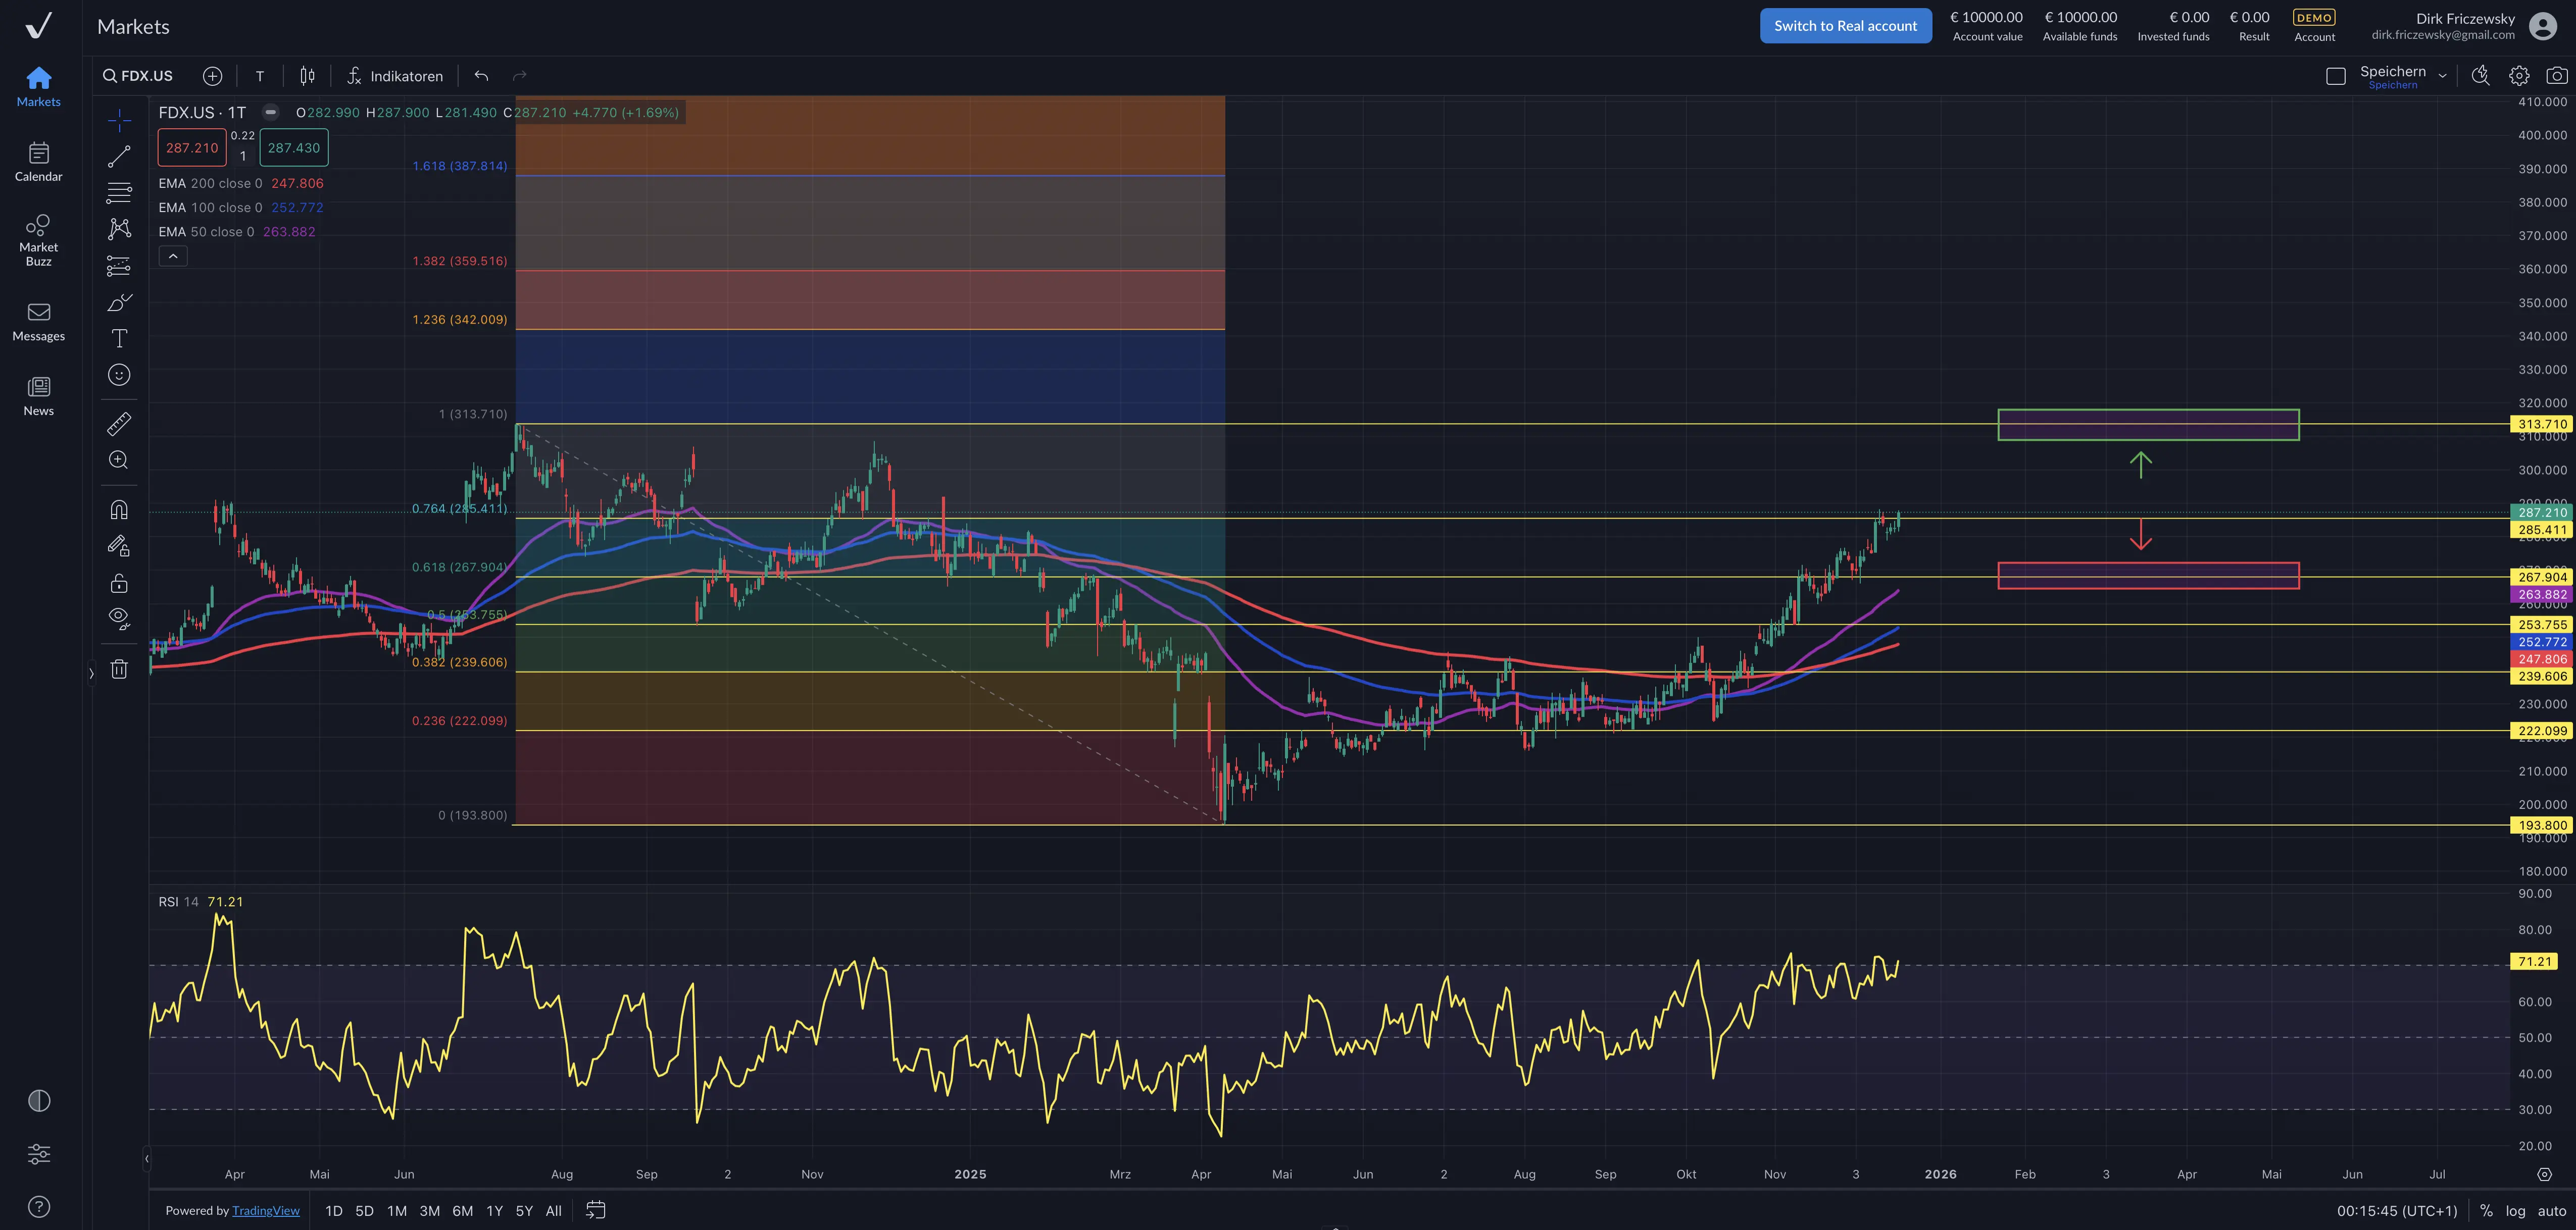The height and width of the screenshot is (1230, 2576).
Task: Select the trend line drawing tool
Action: click(119, 157)
